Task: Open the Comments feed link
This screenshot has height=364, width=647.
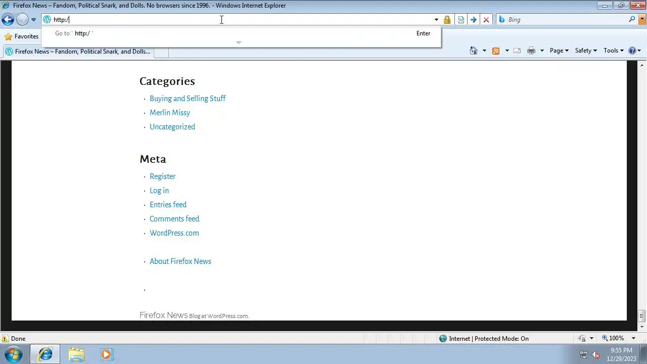Action: tap(174, 219)
